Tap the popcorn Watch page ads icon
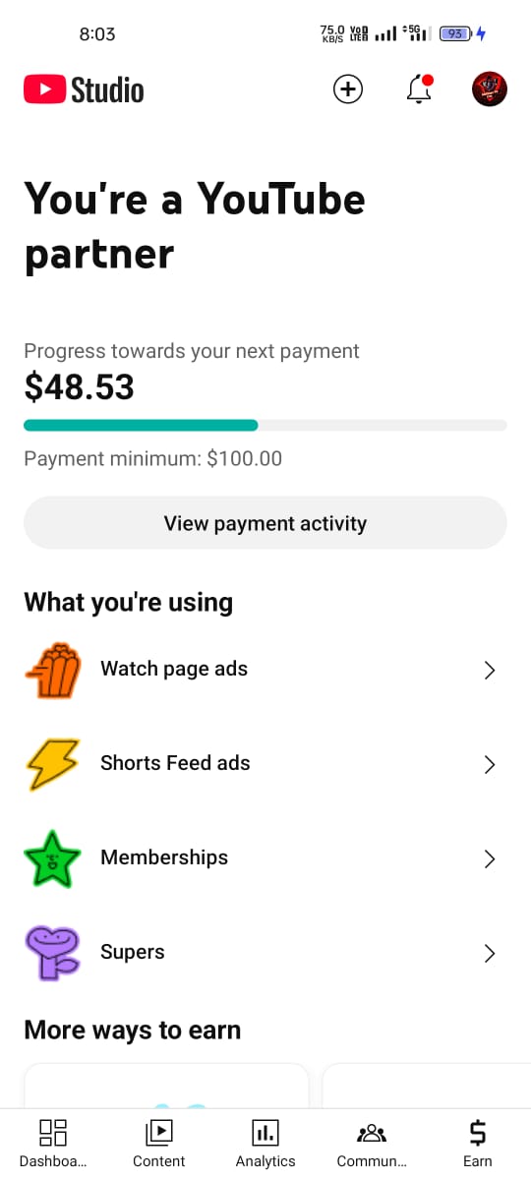531x1180 pixels. (x=52, y=670)
